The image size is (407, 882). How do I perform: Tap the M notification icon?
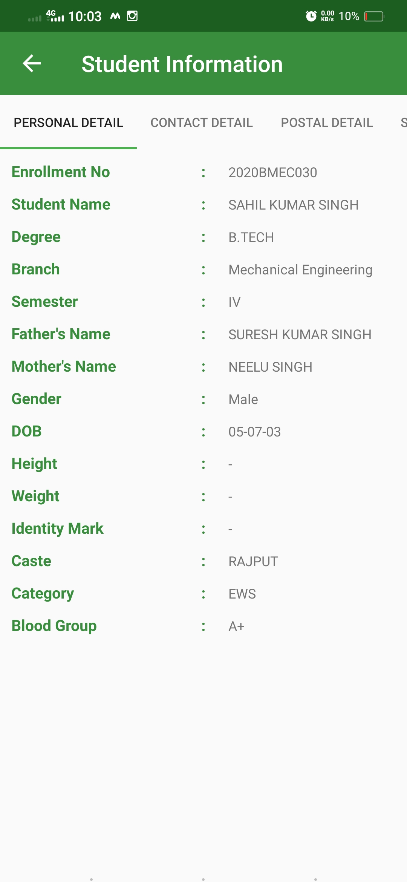coord(115,16)
